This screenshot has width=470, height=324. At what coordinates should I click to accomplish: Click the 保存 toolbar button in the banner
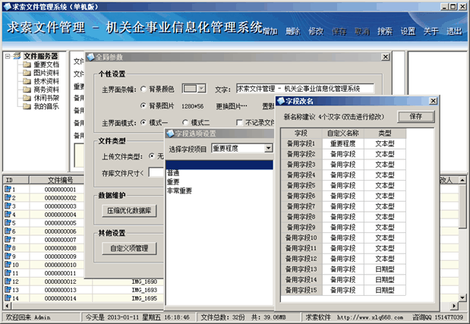339,31
